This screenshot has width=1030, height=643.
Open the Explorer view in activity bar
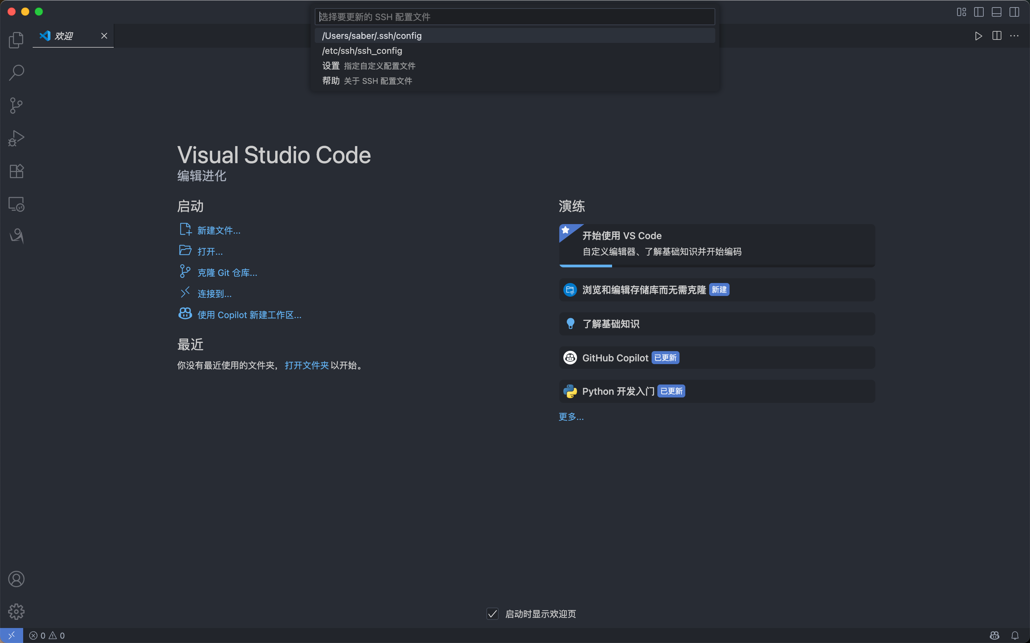point(16,40)
